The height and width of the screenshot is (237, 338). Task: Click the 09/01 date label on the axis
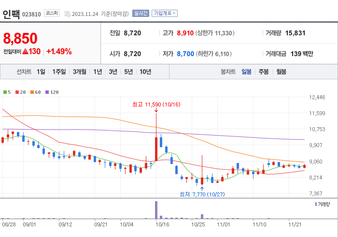point(29,224)
